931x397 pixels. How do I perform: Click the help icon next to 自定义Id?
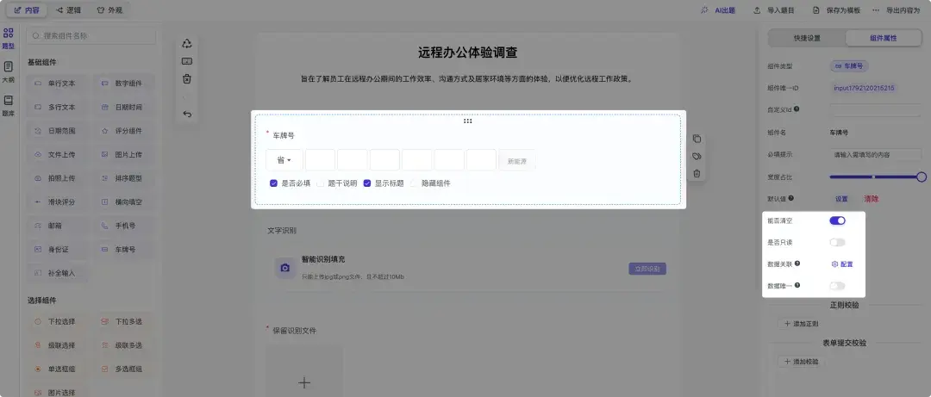tap(797, 109)
